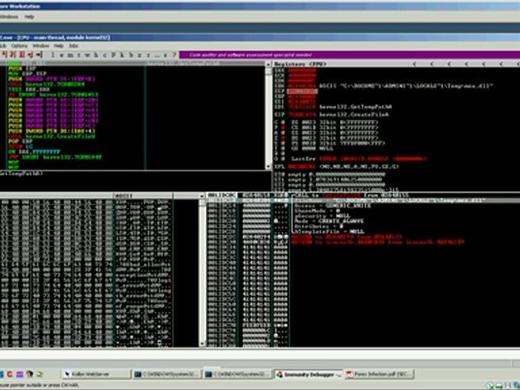Select Immunity Debugger taskbar button

tap(308, 374)
